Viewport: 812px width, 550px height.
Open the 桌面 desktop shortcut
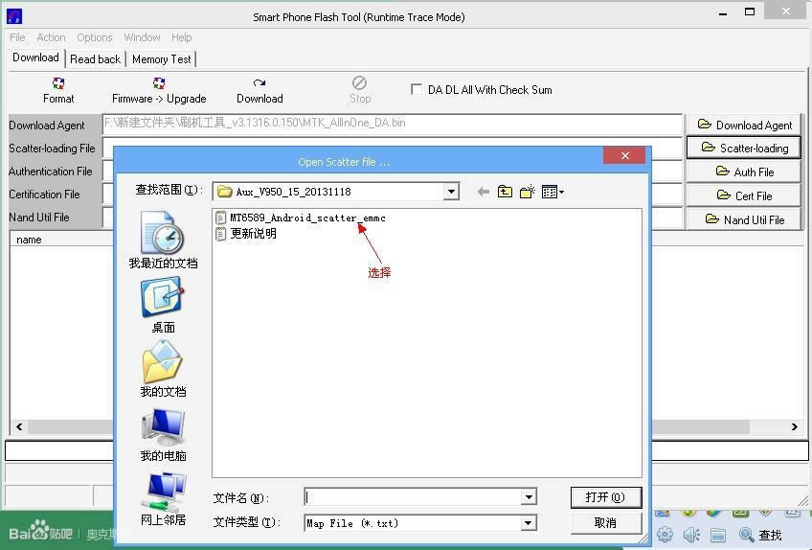(x=163, y=305)
